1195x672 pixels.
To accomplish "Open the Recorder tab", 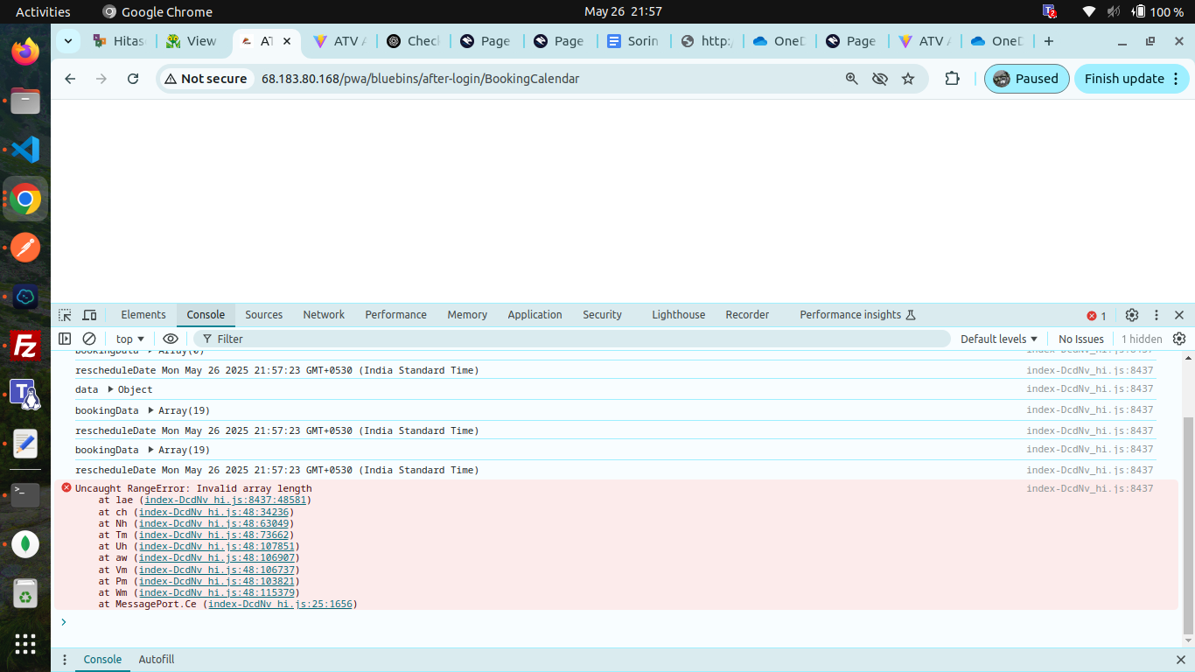I will (747, 315).
